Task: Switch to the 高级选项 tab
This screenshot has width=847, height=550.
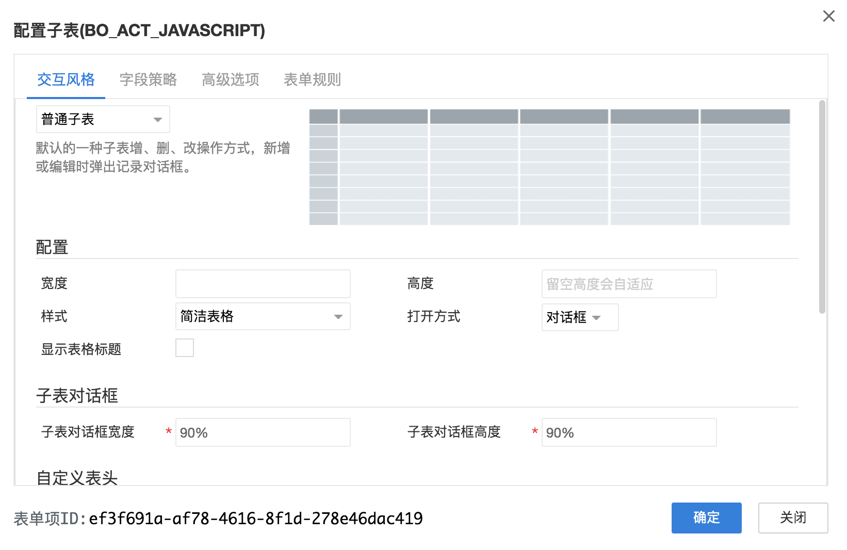Action: (230, 80)
